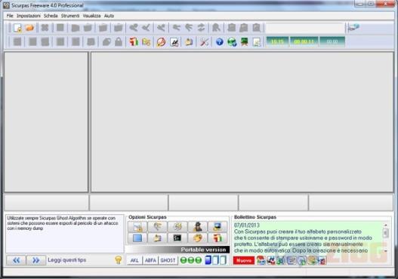Click the leftmost green round indicator beside GHOST
Screen dimensions: 398x279
click(x=184, y=260)
